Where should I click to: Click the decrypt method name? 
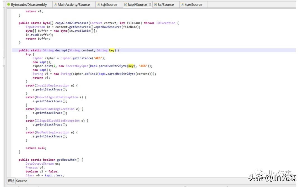[x=61, y=50]
